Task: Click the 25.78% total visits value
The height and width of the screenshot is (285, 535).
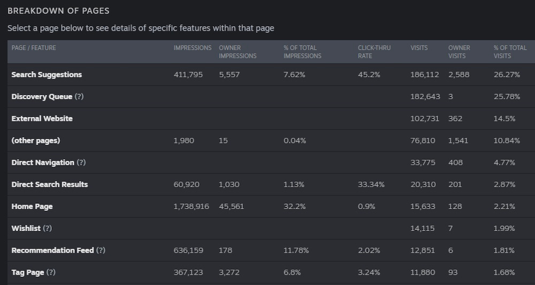Action: [507, 97]
